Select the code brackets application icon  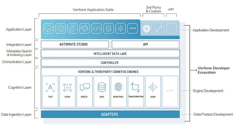coord(97,28)
